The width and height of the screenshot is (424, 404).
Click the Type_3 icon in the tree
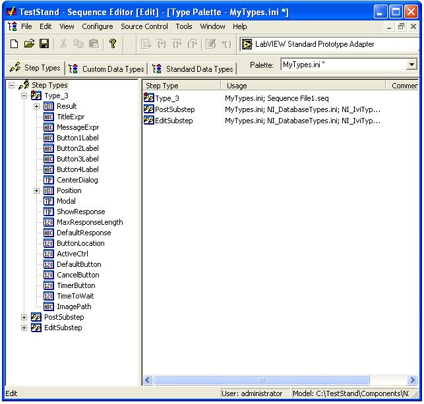(36, 96)
